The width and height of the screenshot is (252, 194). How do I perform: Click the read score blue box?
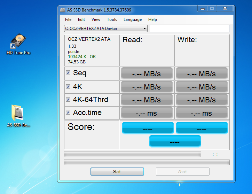click(x=148, y=128)
